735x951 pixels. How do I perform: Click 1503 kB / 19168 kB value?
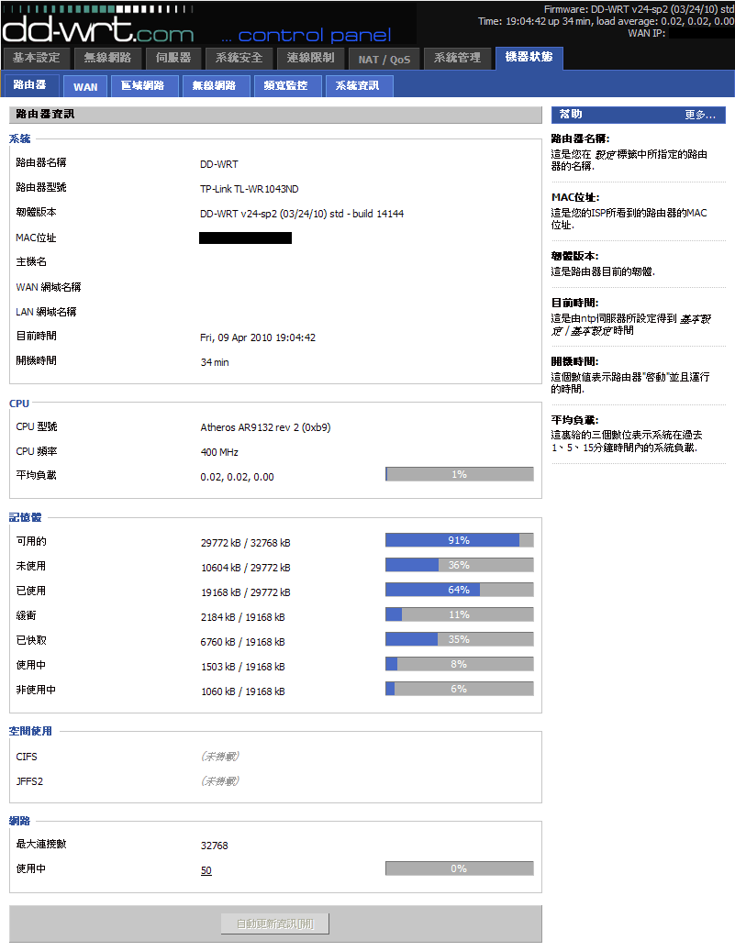click(243, 667)
